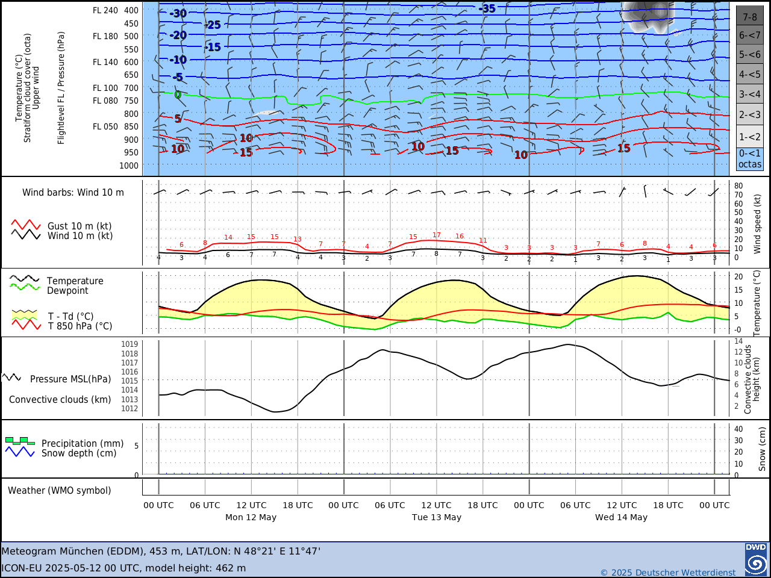Image resolution: width=771 pixels, height=578 pixels.
Task: Click the Meteogram München (EDDM) title line
Action: coord(161,551)
